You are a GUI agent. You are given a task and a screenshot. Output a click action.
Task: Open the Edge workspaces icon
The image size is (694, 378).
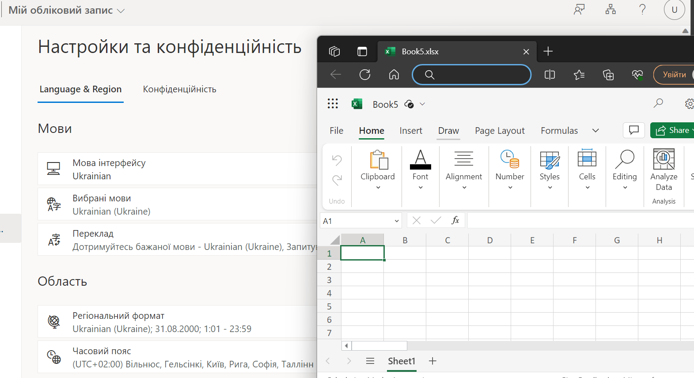coord(334,52)
